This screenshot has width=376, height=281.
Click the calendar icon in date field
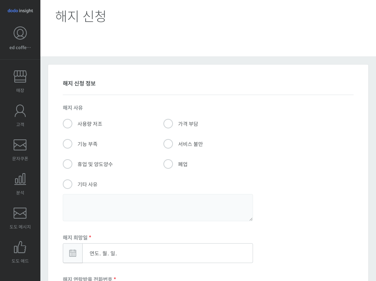(x=73, y=253)
